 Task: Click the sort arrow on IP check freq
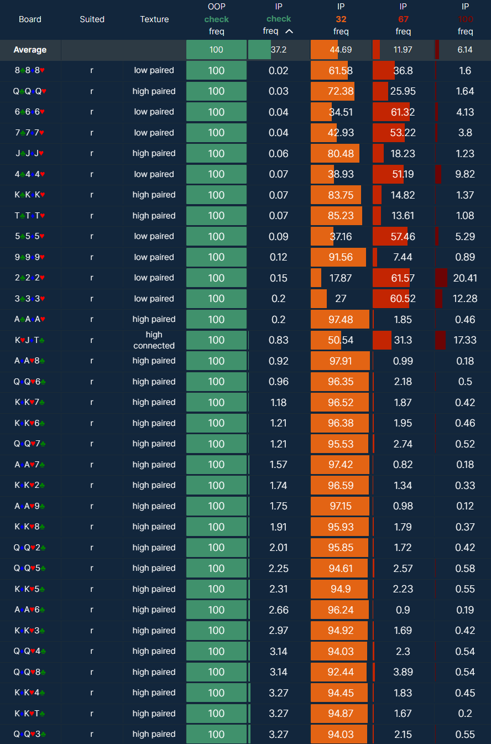(x=289, y=32)
